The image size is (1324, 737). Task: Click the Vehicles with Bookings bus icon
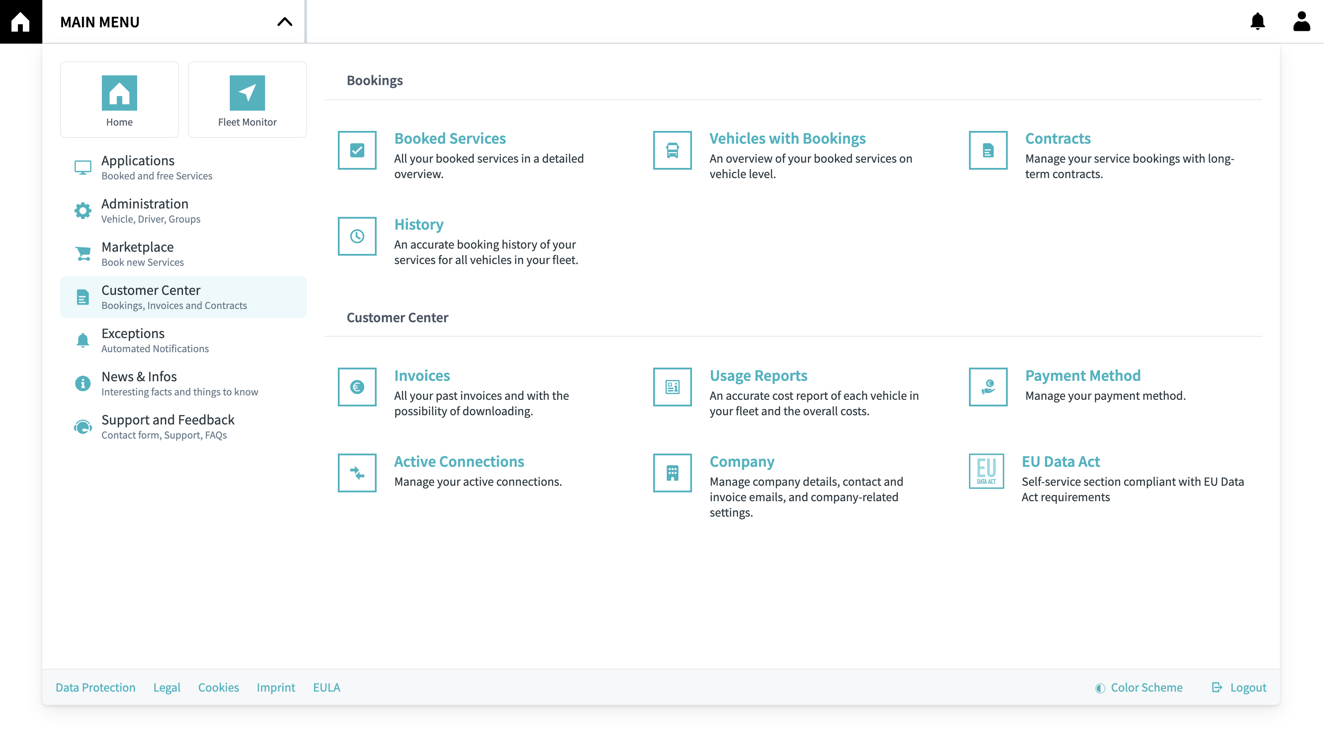[x=672, y=150]
